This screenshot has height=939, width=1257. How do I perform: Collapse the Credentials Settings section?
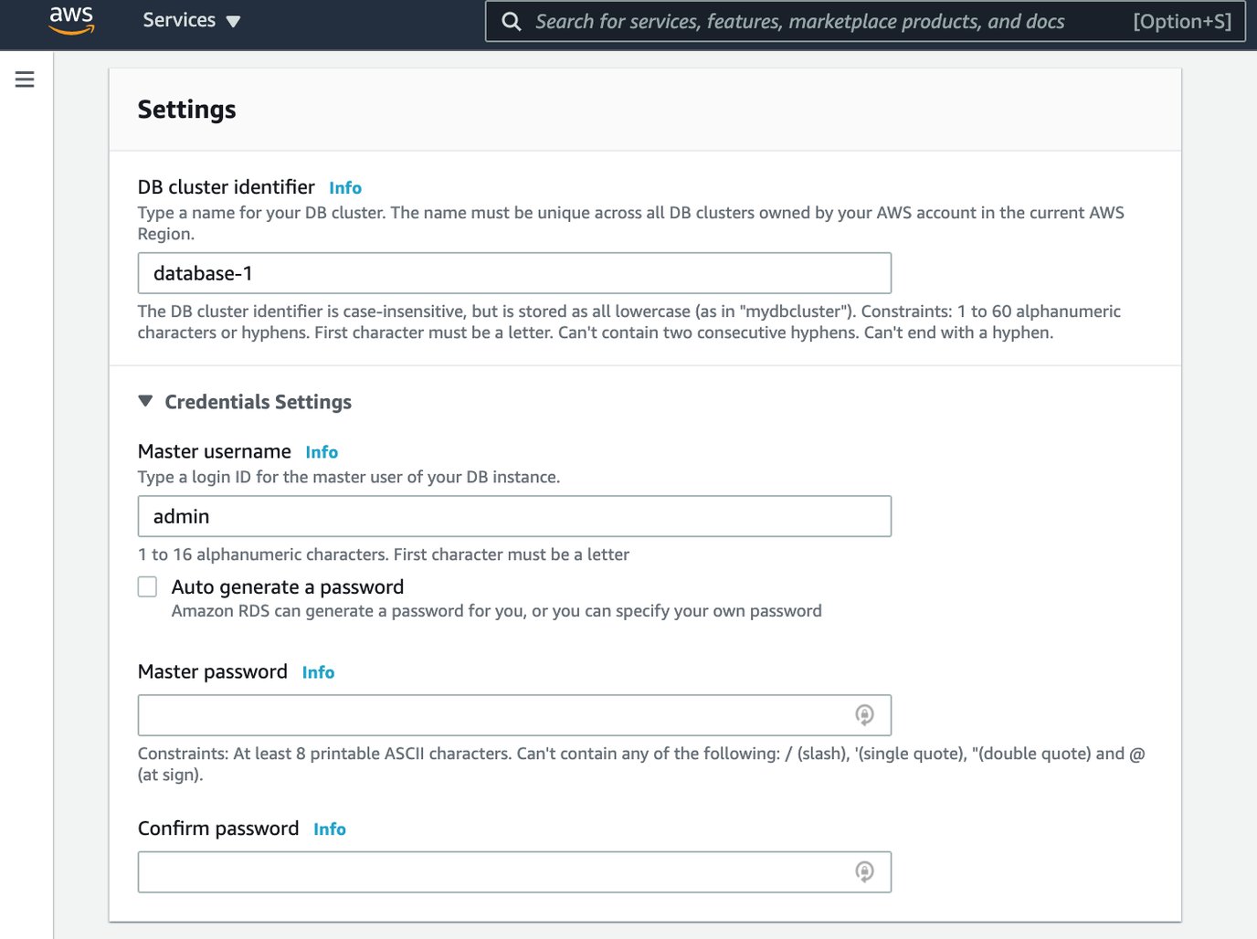(x=146, y=400)
